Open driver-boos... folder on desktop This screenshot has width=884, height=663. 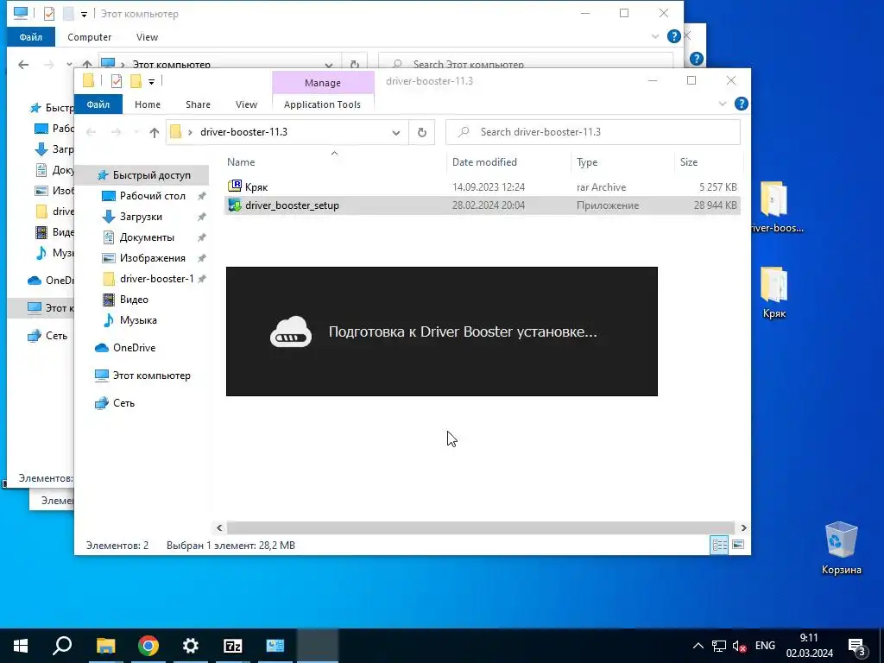[x=774, y=206]
